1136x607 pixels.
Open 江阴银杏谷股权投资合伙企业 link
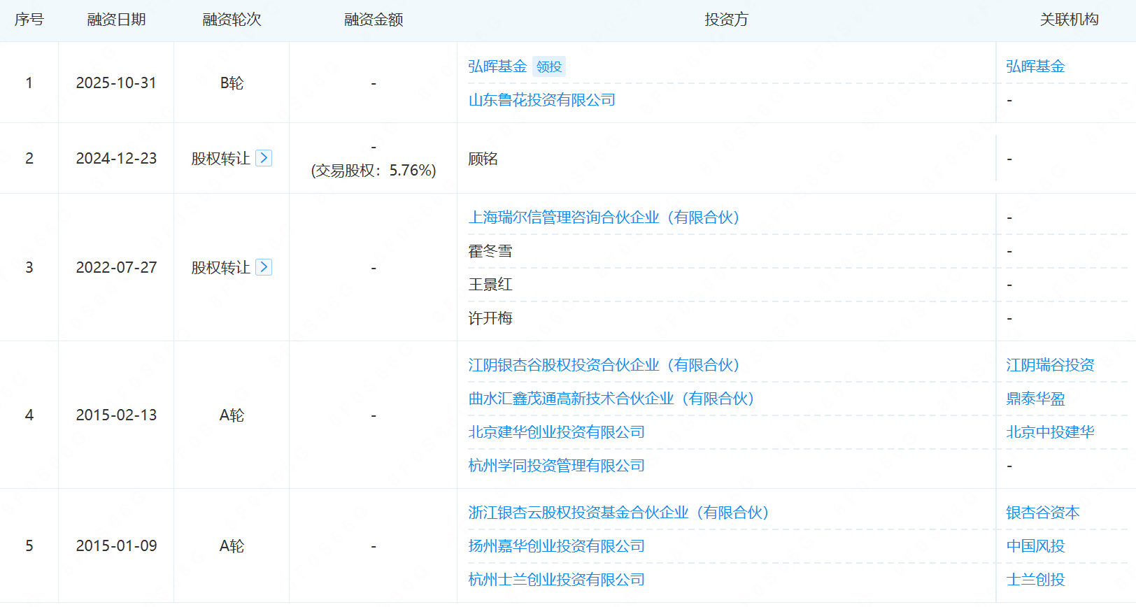[604, 365]
